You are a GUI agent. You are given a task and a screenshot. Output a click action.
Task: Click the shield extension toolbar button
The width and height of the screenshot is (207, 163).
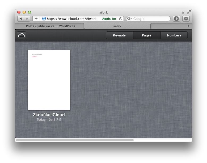click(176, 19)
